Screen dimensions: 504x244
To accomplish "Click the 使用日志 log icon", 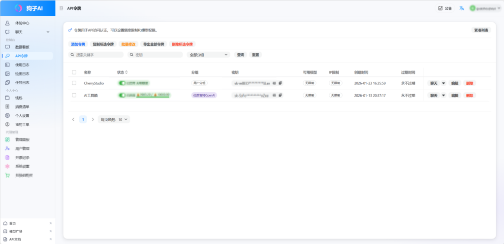I will 7,65.
